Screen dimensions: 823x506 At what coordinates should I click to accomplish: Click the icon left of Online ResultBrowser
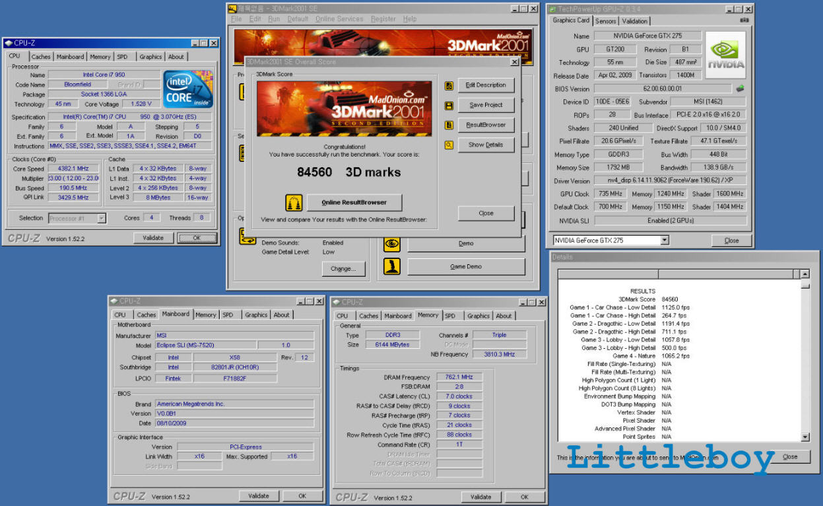[x=294, y=202]
